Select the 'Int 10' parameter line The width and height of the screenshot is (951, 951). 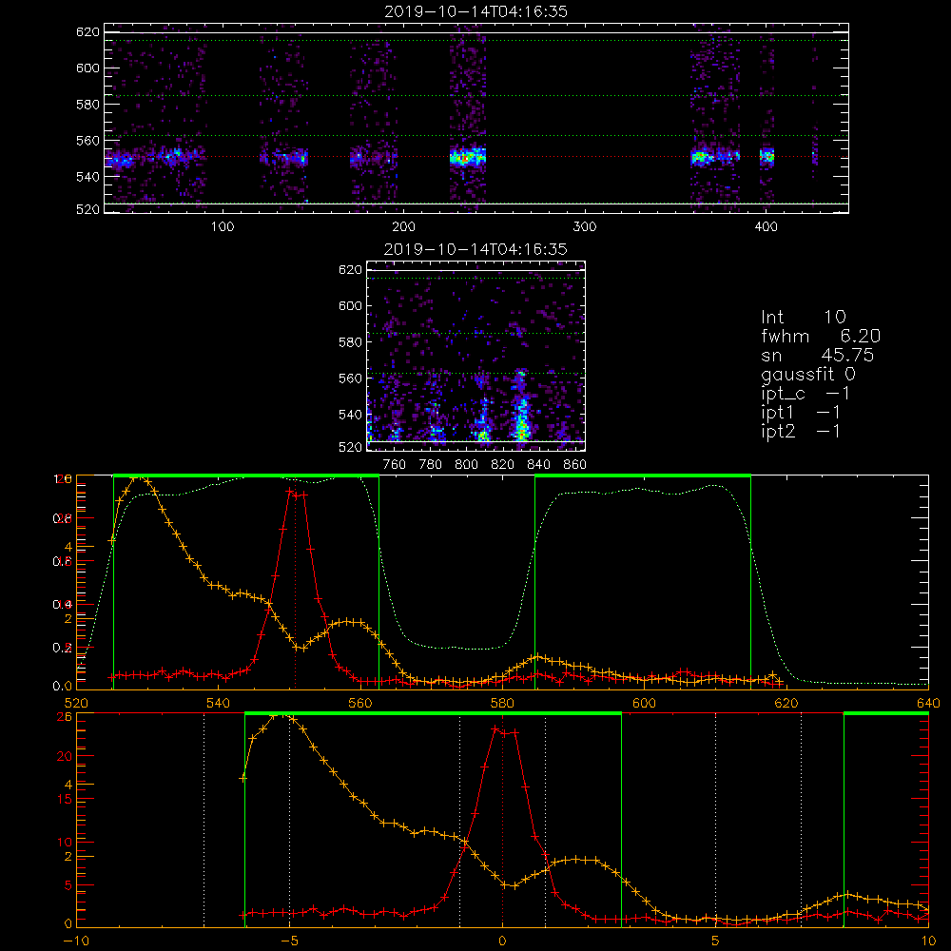(x=803, y=318)
